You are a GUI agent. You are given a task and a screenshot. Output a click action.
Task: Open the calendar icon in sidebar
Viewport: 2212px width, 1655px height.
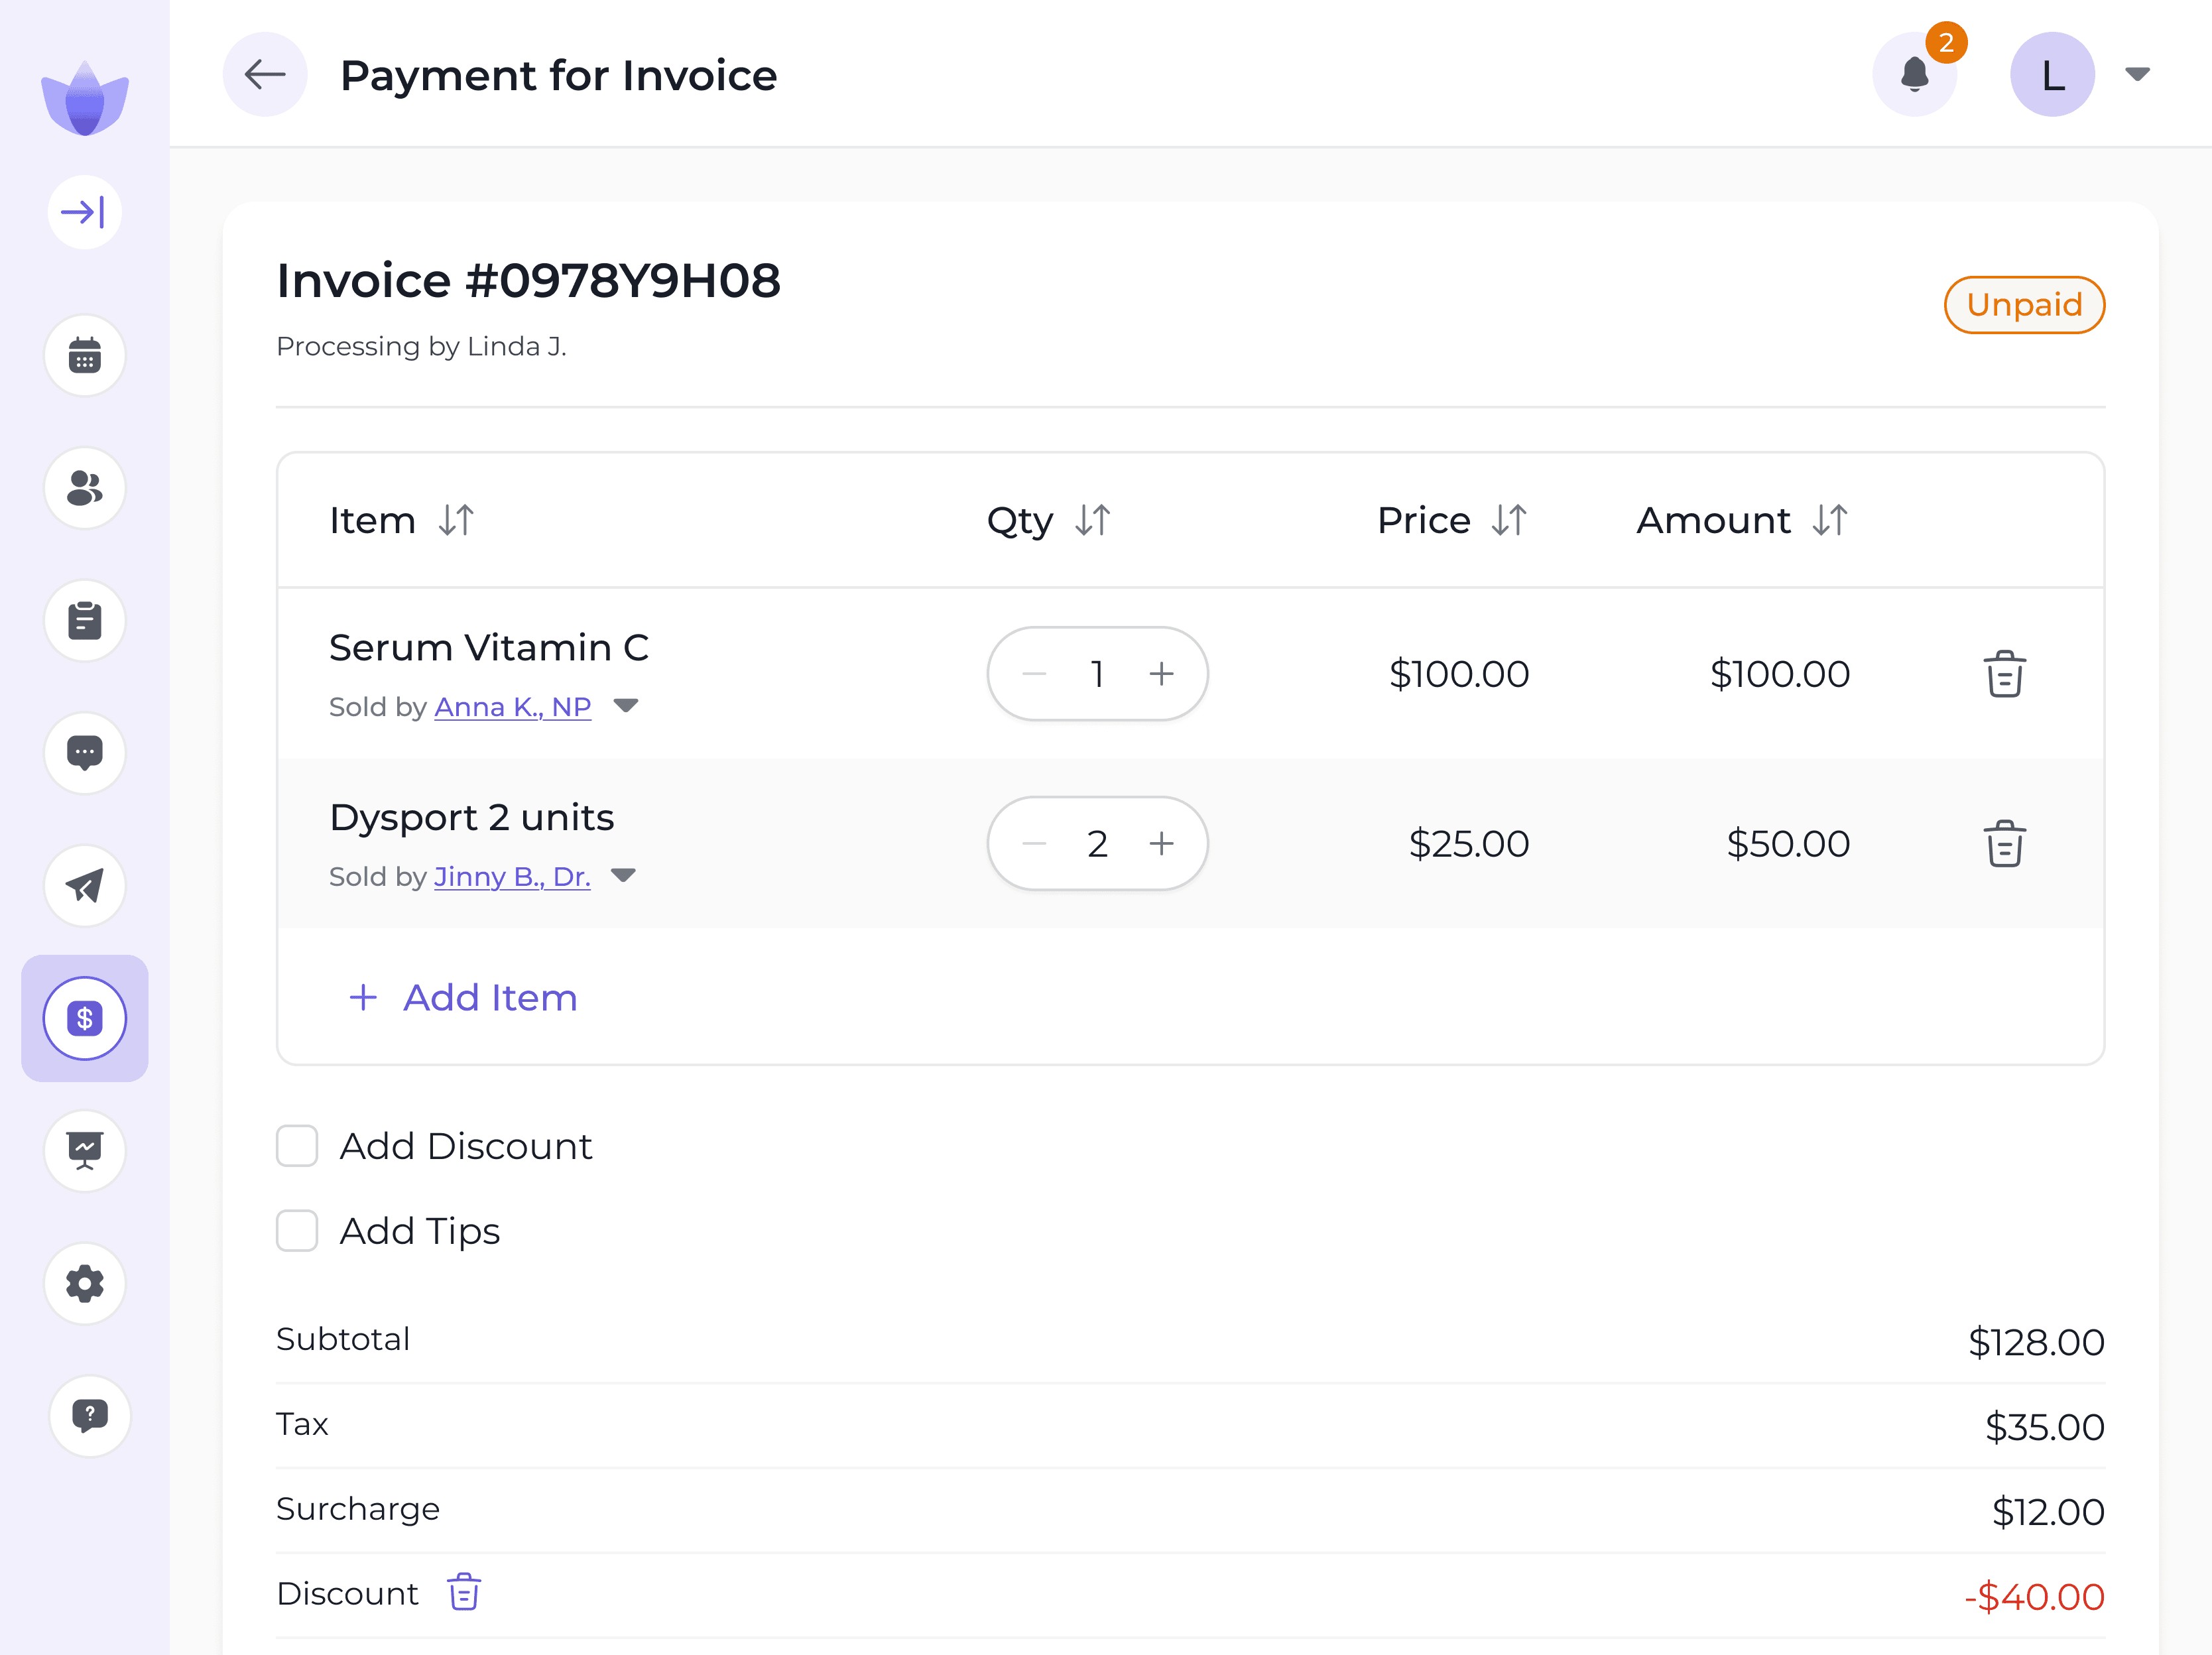point(84,355)
